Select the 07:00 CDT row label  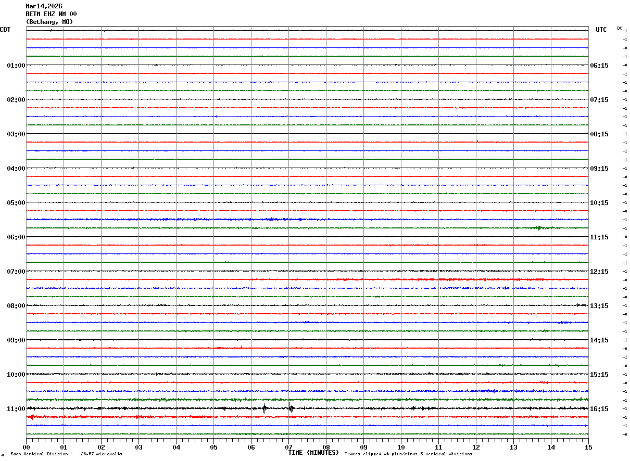[16, 272]
